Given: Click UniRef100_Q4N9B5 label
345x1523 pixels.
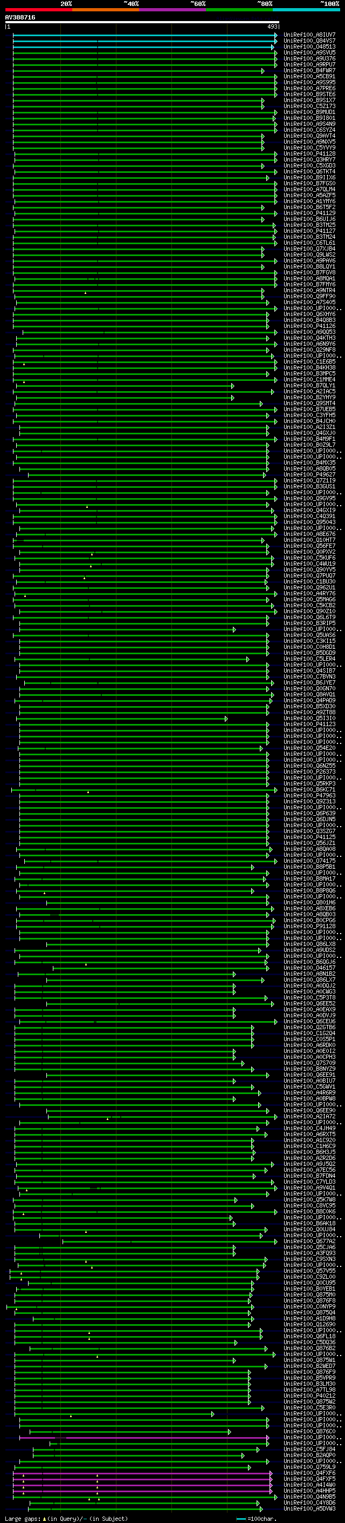Looking at the screenshot, I should (x=309, y=1497).
